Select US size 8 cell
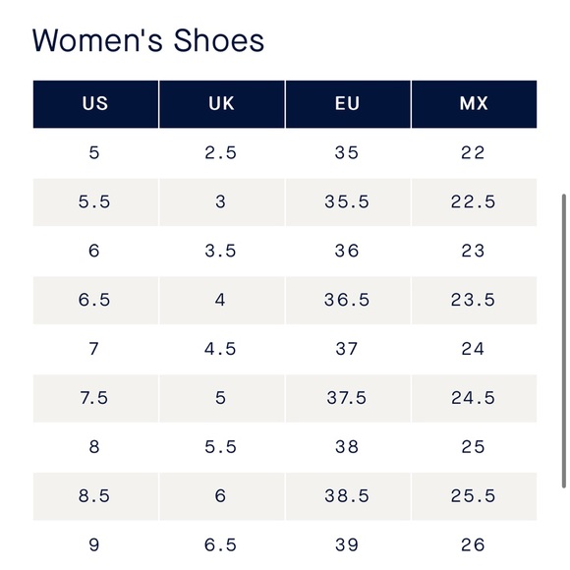 [x=95, y=447]
